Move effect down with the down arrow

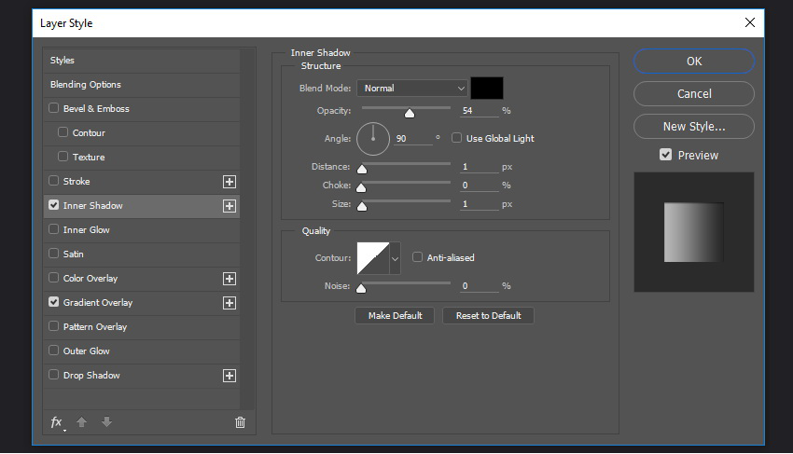(x=106, y=421)
